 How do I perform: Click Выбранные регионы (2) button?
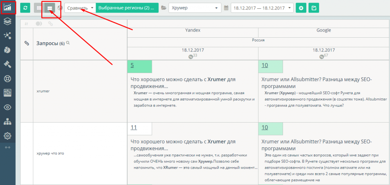[x=127, y=8]
